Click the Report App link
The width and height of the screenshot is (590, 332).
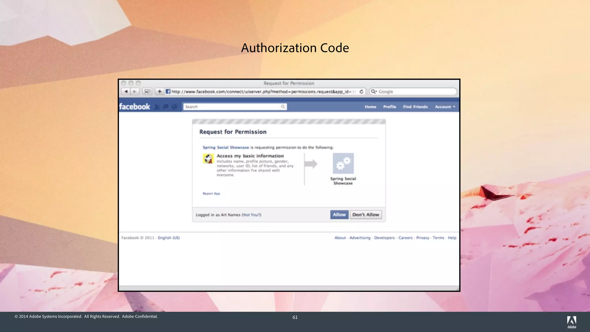coord(211,193)
